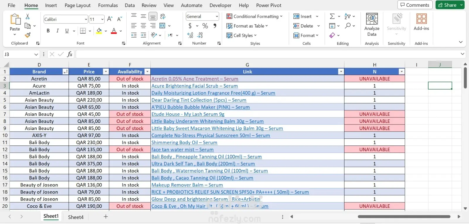Open the Availability column filter dropdown
469x224 pixels.
147,72
